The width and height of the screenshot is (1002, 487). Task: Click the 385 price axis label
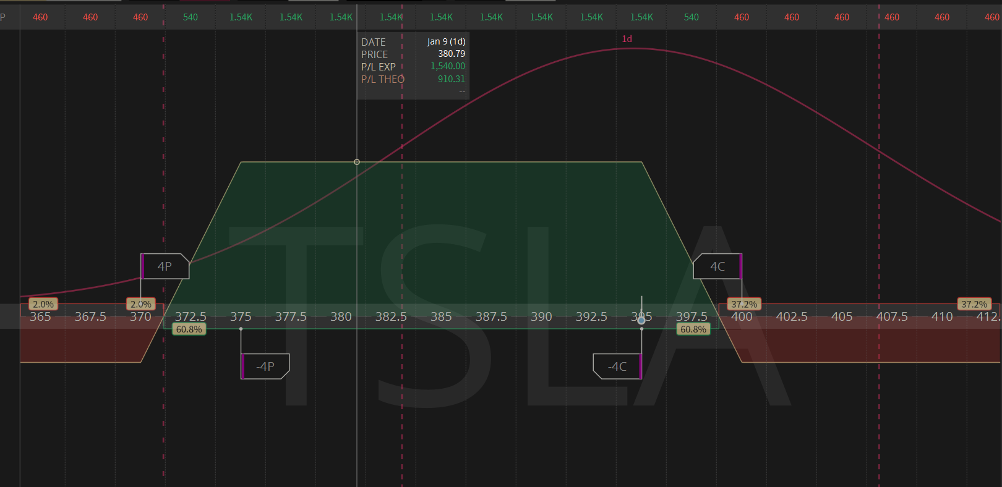(441, 316)
